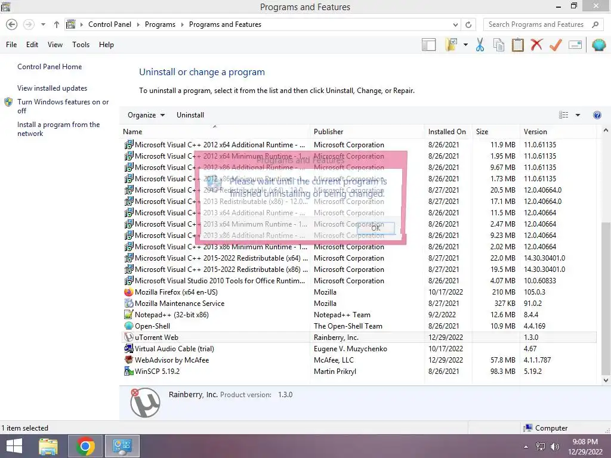Click the orange checkmark toolbar icon
611x458 pixels.
coord(556,45)
